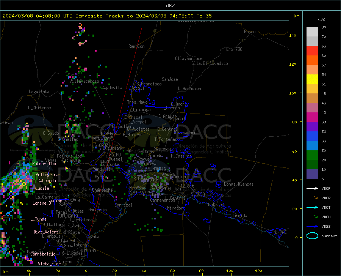Screen dimensions: 341x276
Task: Select the green 30 dBZ color swatch
Action: (312, 155)
